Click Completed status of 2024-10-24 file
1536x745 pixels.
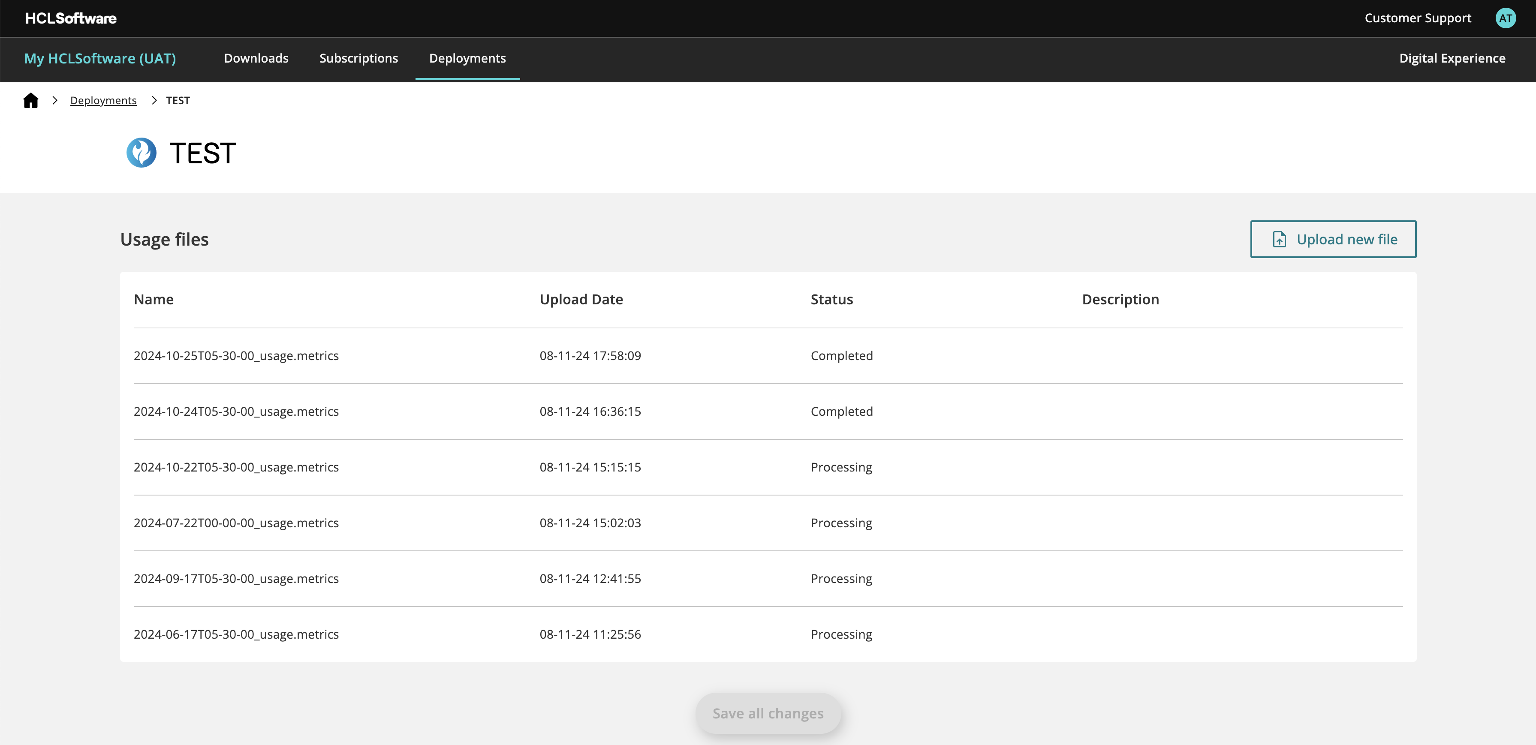point(841,411)
